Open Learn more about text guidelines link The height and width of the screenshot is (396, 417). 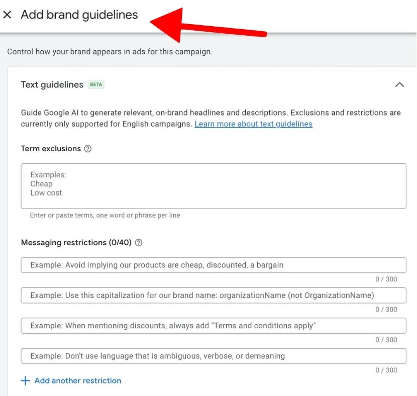(253, 124)
